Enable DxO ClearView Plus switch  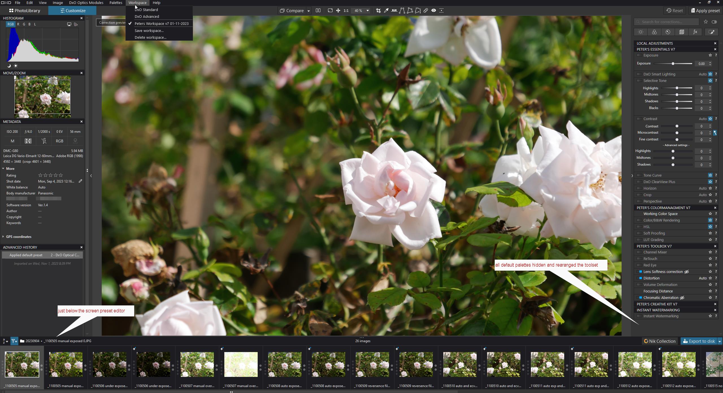click(639, 182)
